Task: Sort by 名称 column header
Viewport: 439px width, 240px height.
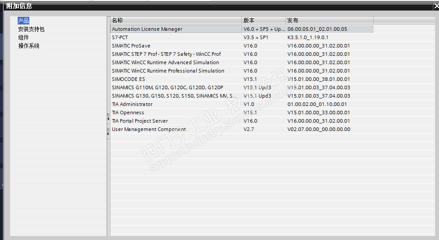Action: click(x=176, y=20)
